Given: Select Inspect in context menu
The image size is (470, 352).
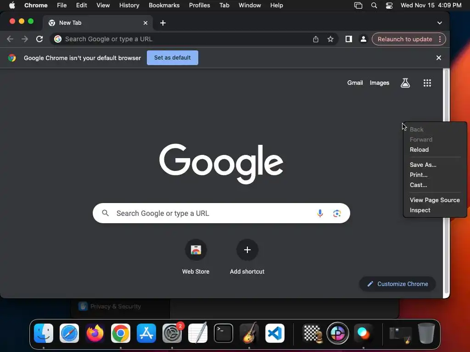Looking at the screenshot, I should (435, 210).
